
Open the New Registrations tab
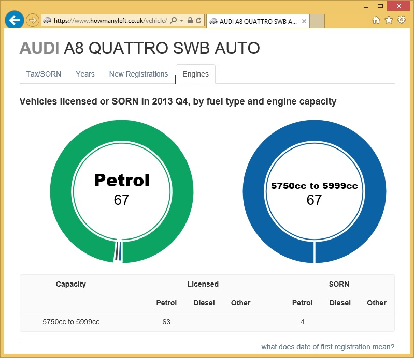click(x=139, y=74)
